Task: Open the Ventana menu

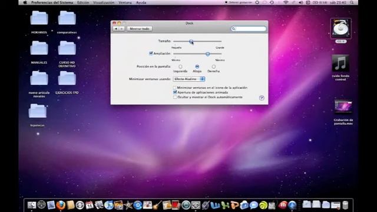Action: pos(125,2)
